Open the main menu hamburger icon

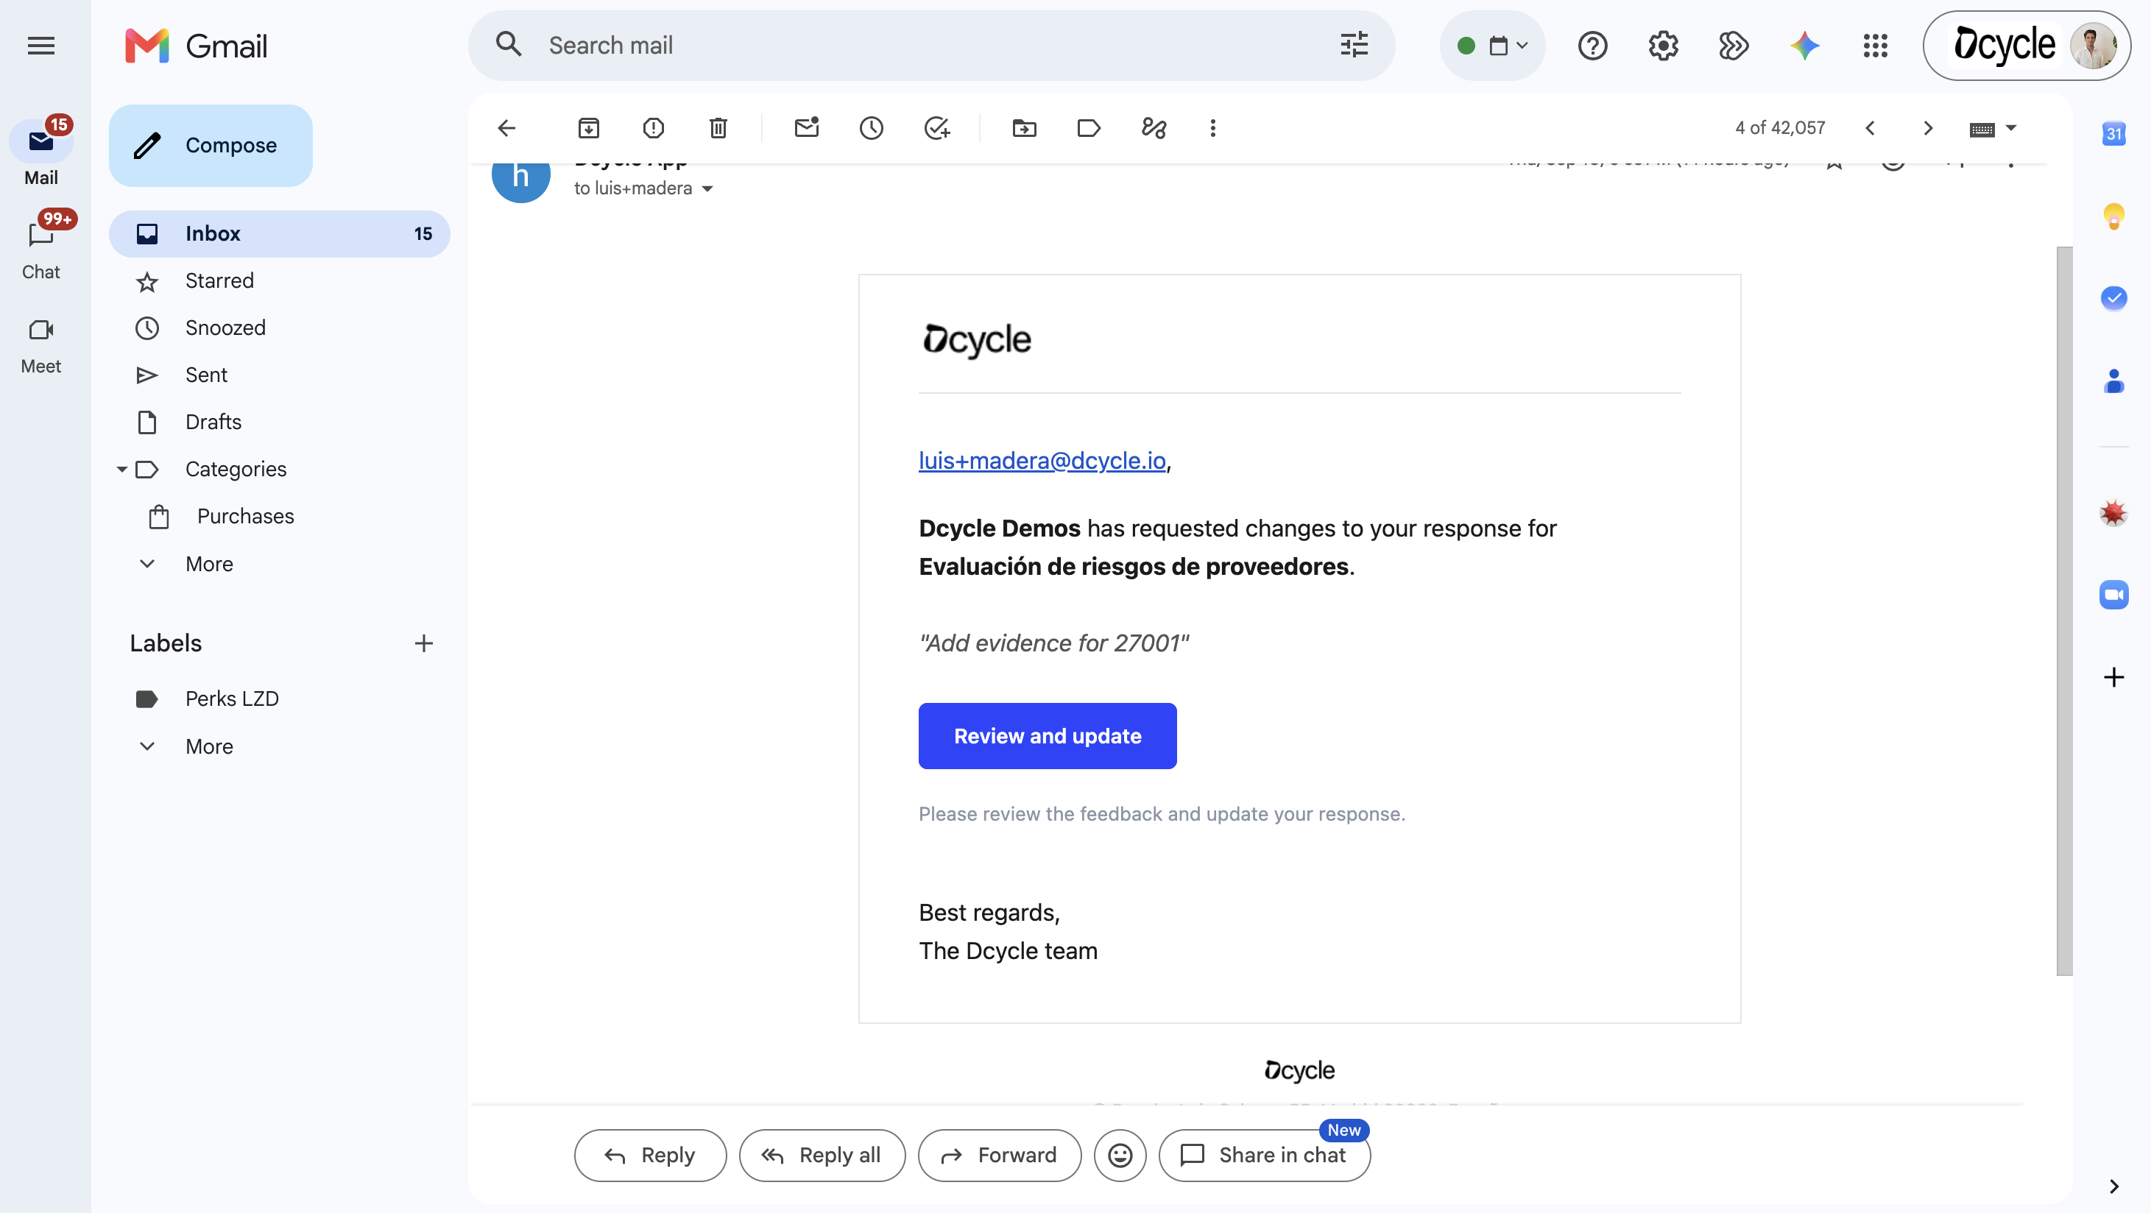(41, 46)
